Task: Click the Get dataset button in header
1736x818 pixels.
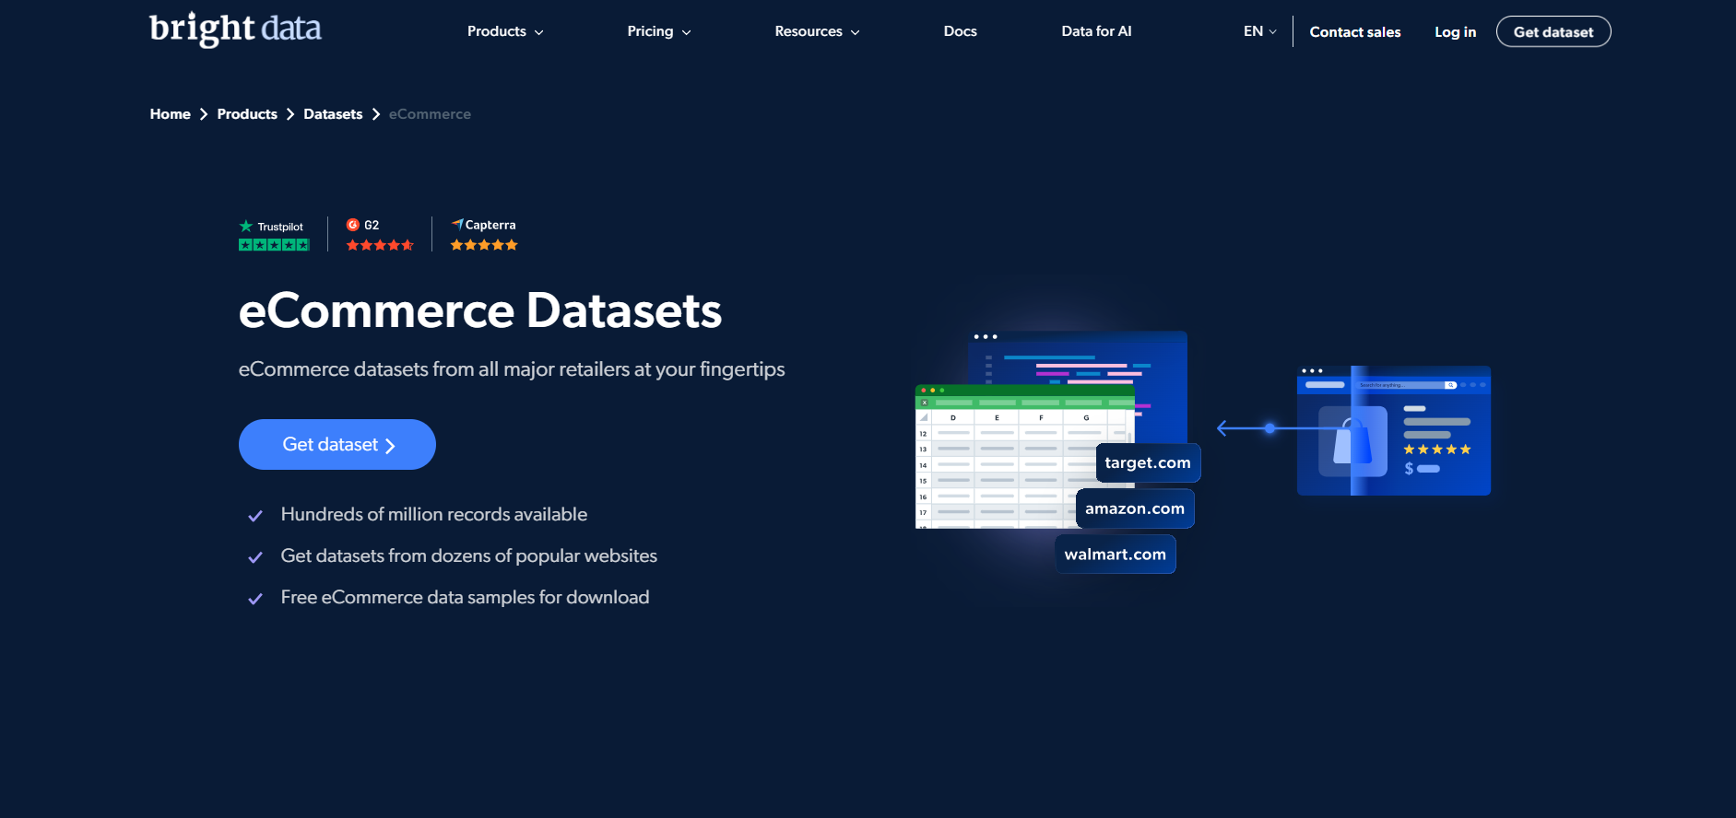Action: point(1553,32)
